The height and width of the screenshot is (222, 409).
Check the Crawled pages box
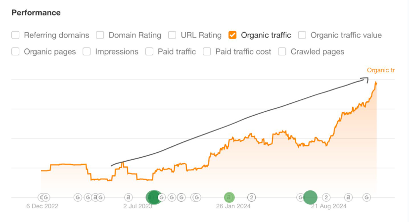[282, 51]
